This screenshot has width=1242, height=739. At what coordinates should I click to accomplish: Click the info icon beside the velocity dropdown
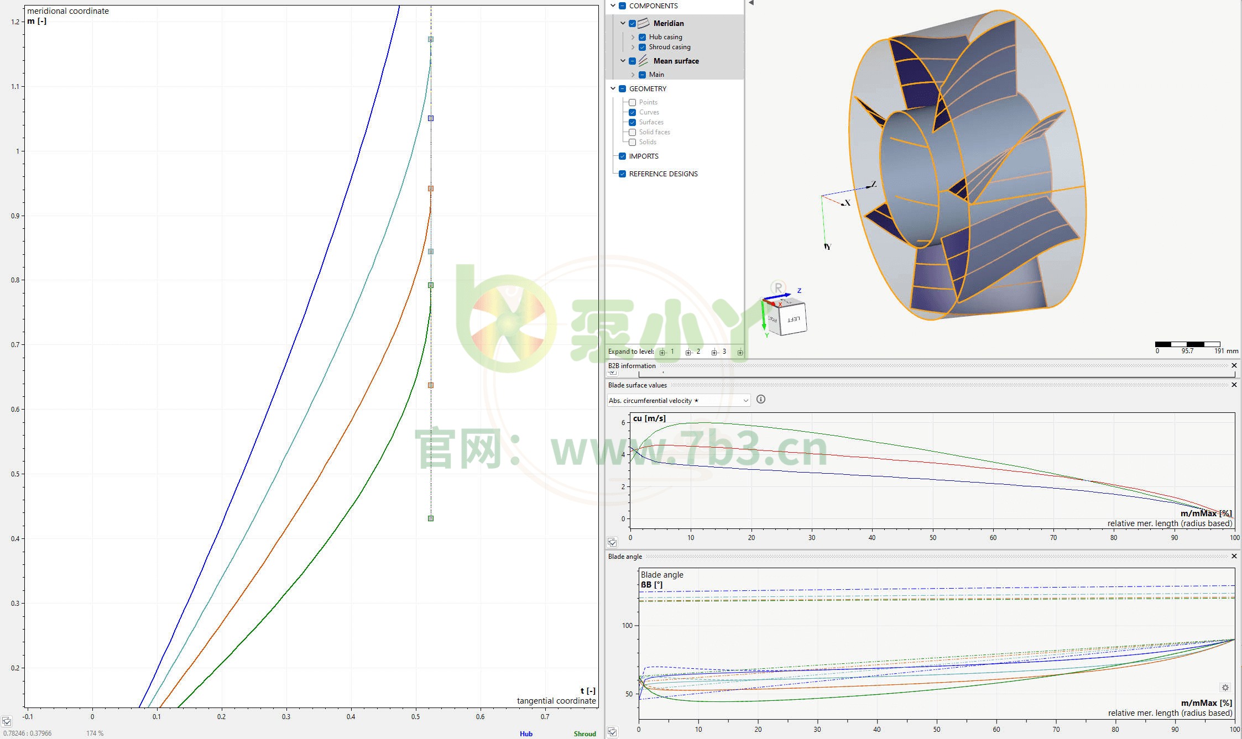coord(760,399)
